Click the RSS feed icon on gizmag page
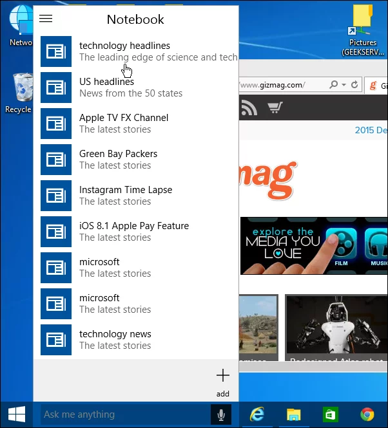The width and height of the screenshot is (388, 428). 249,108
